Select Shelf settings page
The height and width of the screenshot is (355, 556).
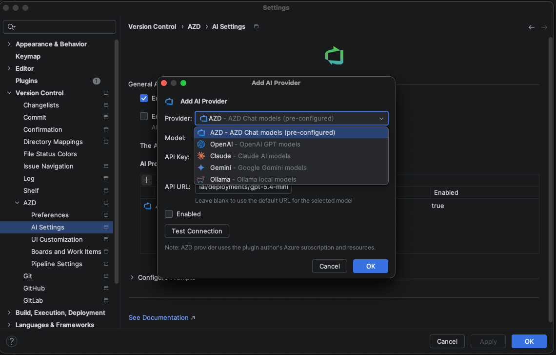point(31,190)
